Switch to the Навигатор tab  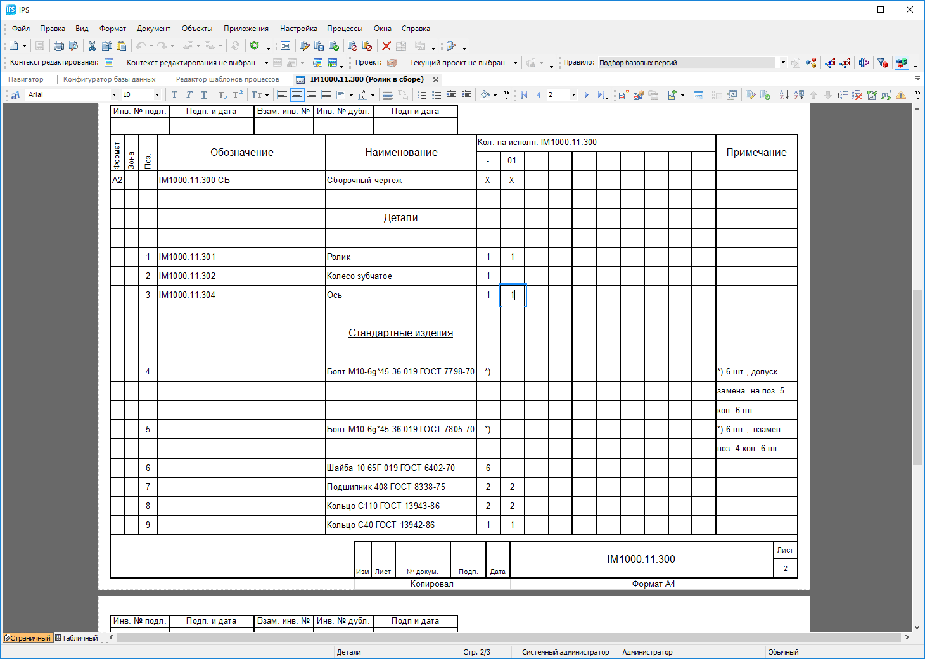[x=26, y=79]
